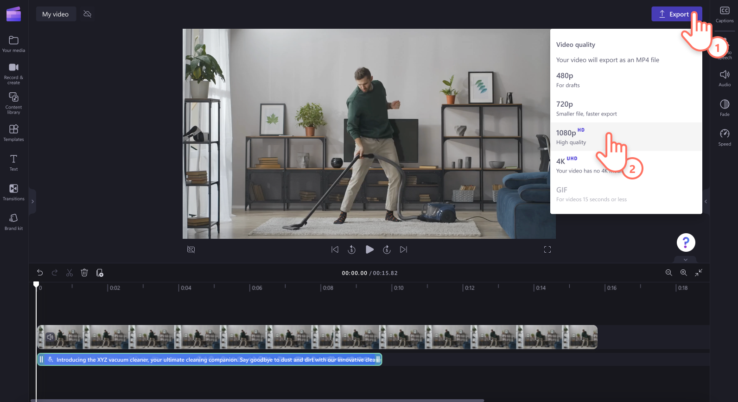Select 4K UHD export option

pos(626,166)
